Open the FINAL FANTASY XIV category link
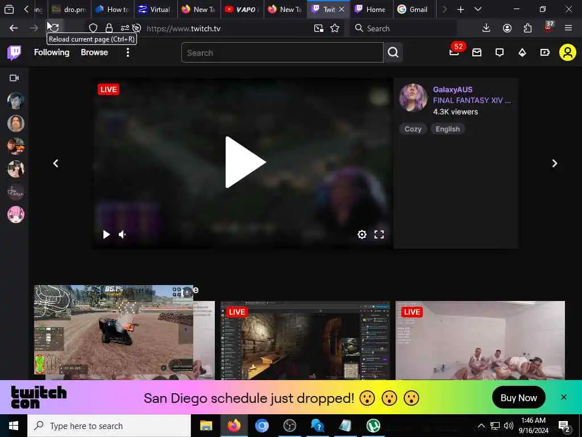The width and height of the screenshot is (582, 437). point(472,100)
